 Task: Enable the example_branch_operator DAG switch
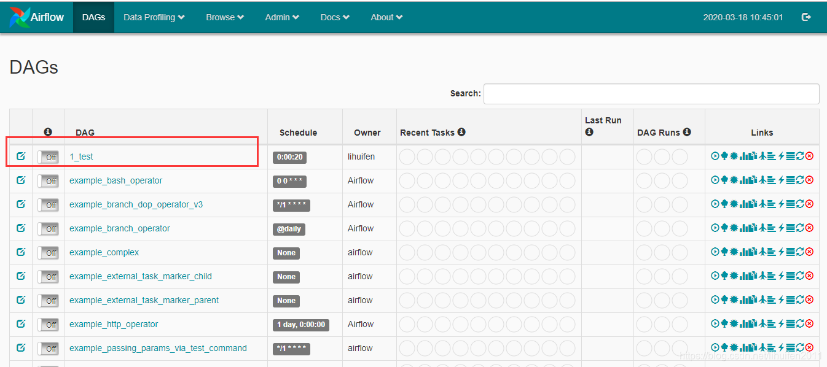(48, 229)
